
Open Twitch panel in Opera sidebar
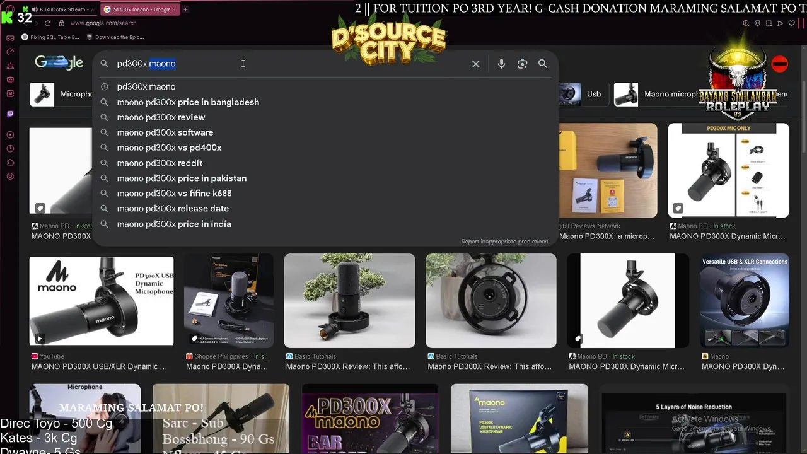tap(10, 114)
